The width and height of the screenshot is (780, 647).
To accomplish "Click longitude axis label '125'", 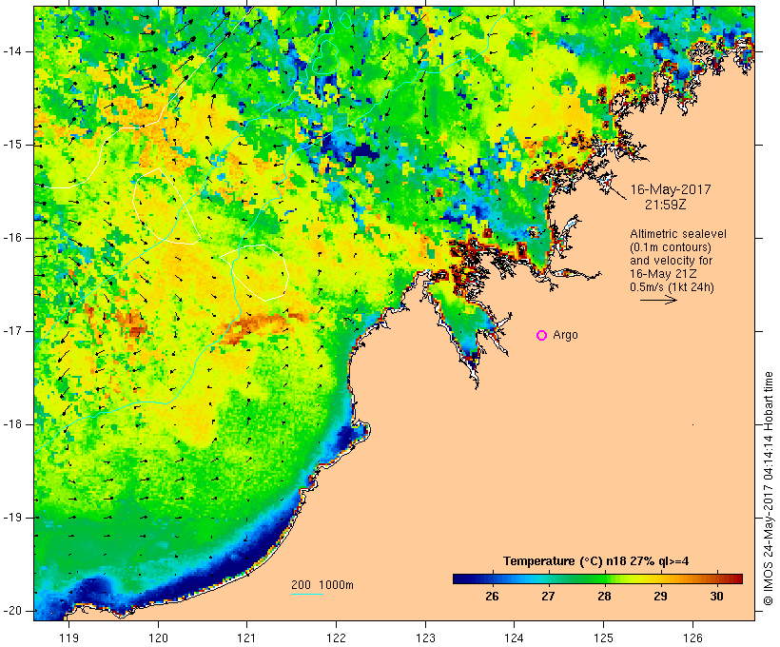I will 603,638.
